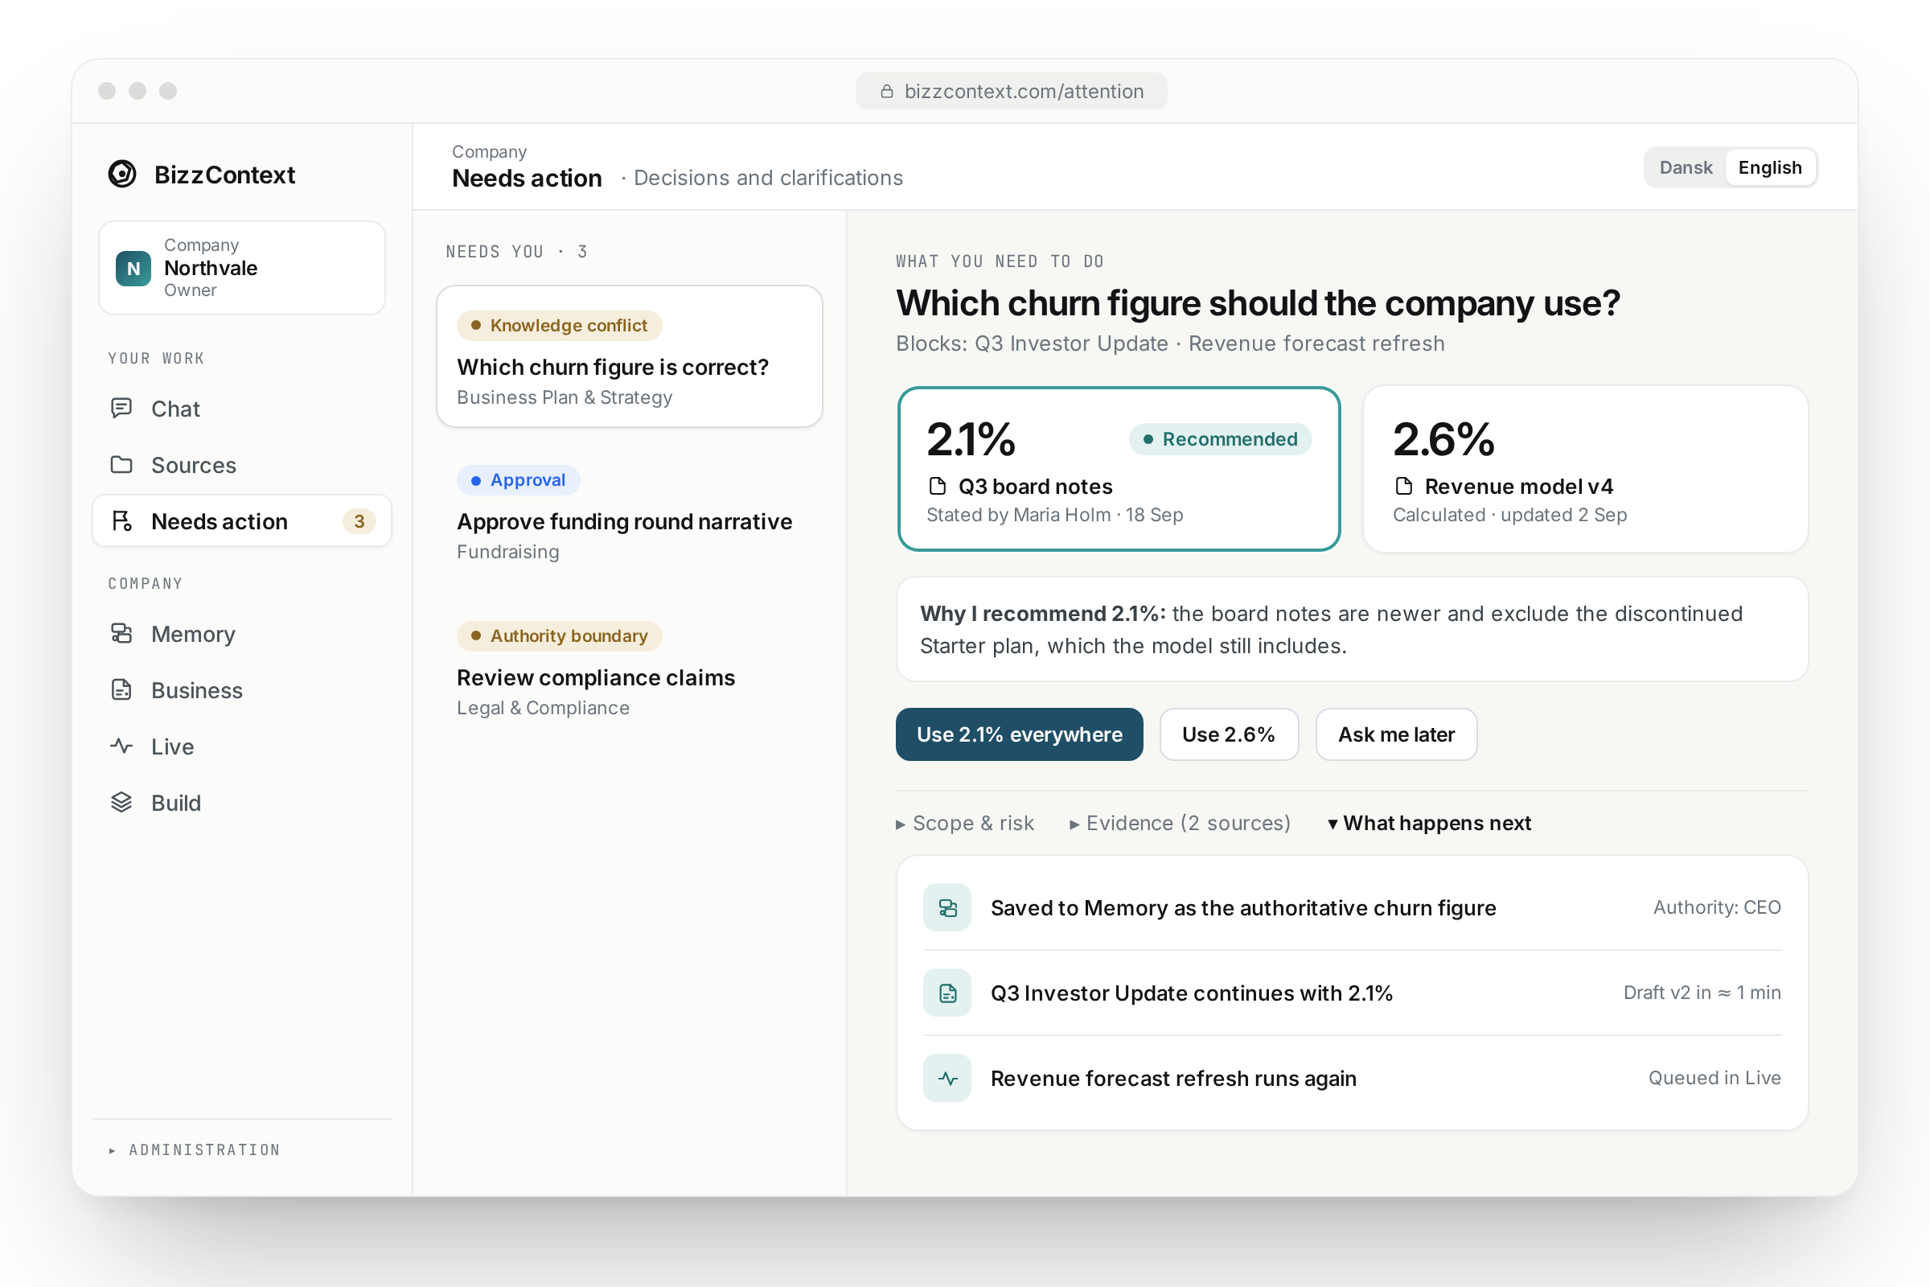Expand Evidence (2 sources)

1179,823
